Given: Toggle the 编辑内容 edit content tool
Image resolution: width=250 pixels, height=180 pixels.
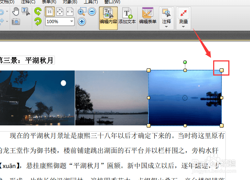Looking at the screenshot, I should 108,18.
